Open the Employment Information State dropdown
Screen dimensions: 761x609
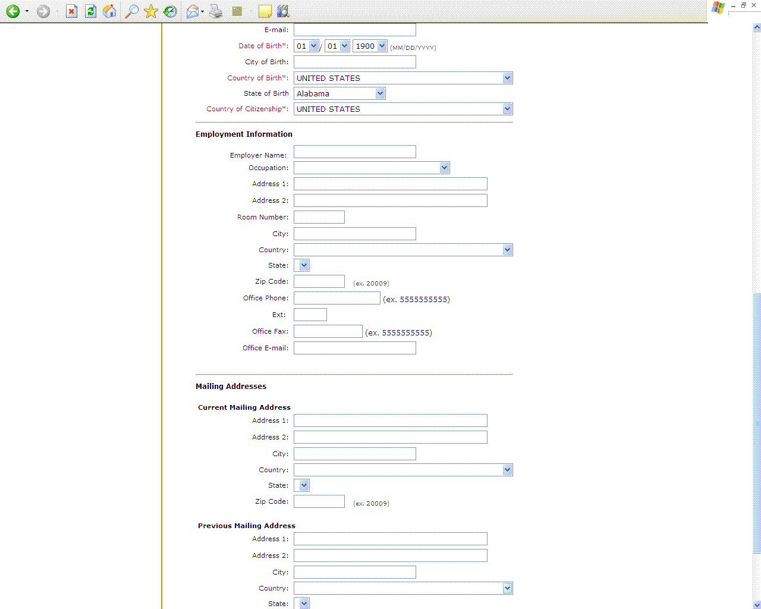tap(304, 265)
